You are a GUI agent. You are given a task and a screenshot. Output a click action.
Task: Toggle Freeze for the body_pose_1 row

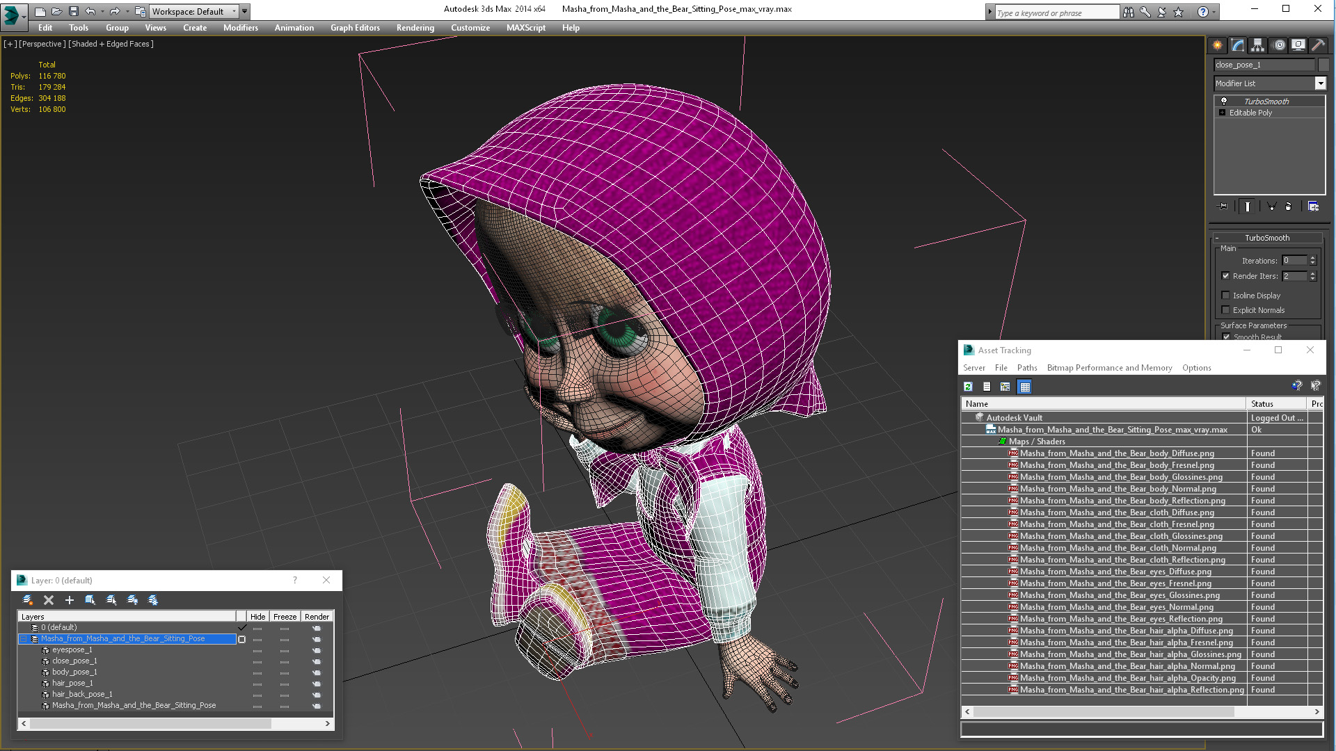pyautogui.click(x=285, y=672)
